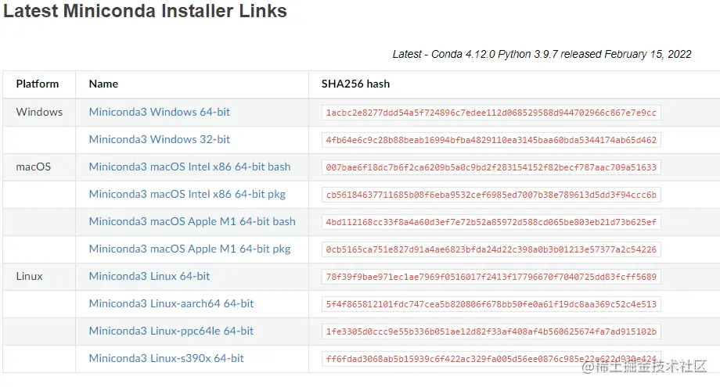Select the Windows 64-bit SHA256 hash starting 1acbc2e8
Viewport: 720px width, 387px height.
click(491, 113)
